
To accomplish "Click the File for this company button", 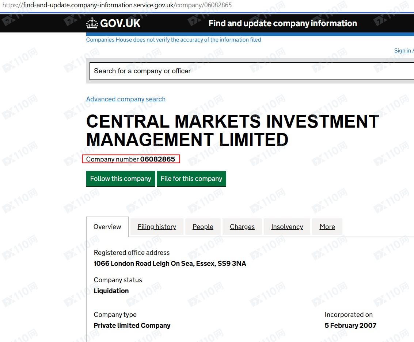I will [x=191, y=179].
